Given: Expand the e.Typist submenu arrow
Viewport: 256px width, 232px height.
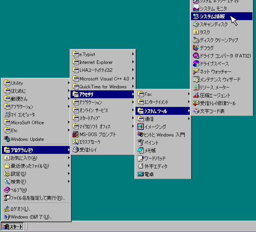Looking at the screenshot, I should tap(133, 54).
